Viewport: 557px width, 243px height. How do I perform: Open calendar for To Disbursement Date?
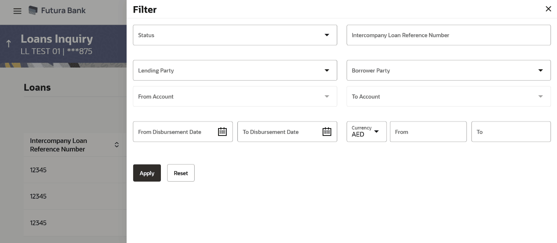click(327, 132)
